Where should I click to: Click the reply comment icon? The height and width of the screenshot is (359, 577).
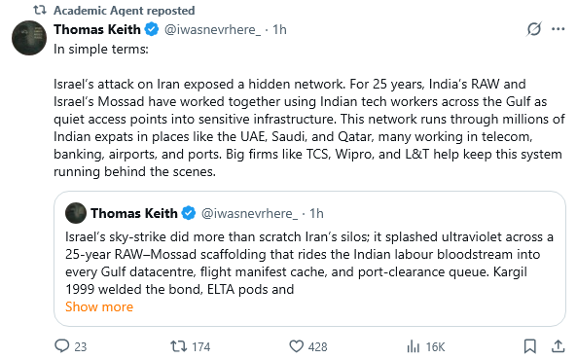click(x=62, y=346)
